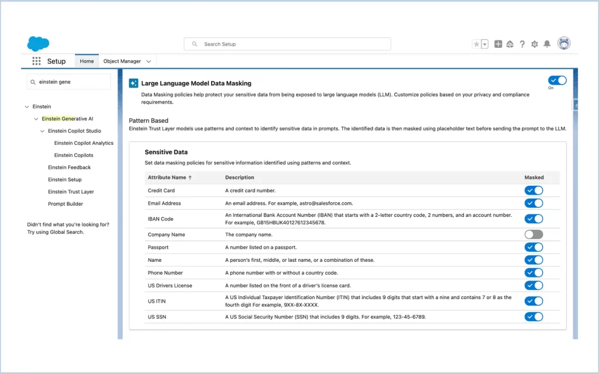
Task: Switch to the Home tab
Action: (87, 61)
